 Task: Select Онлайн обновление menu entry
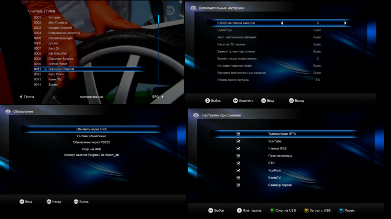click(91, 136)
